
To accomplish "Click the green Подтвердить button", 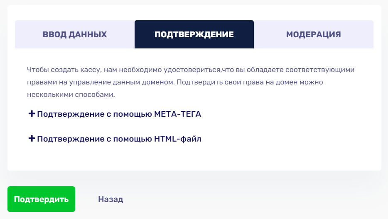I will coord(41,199).
